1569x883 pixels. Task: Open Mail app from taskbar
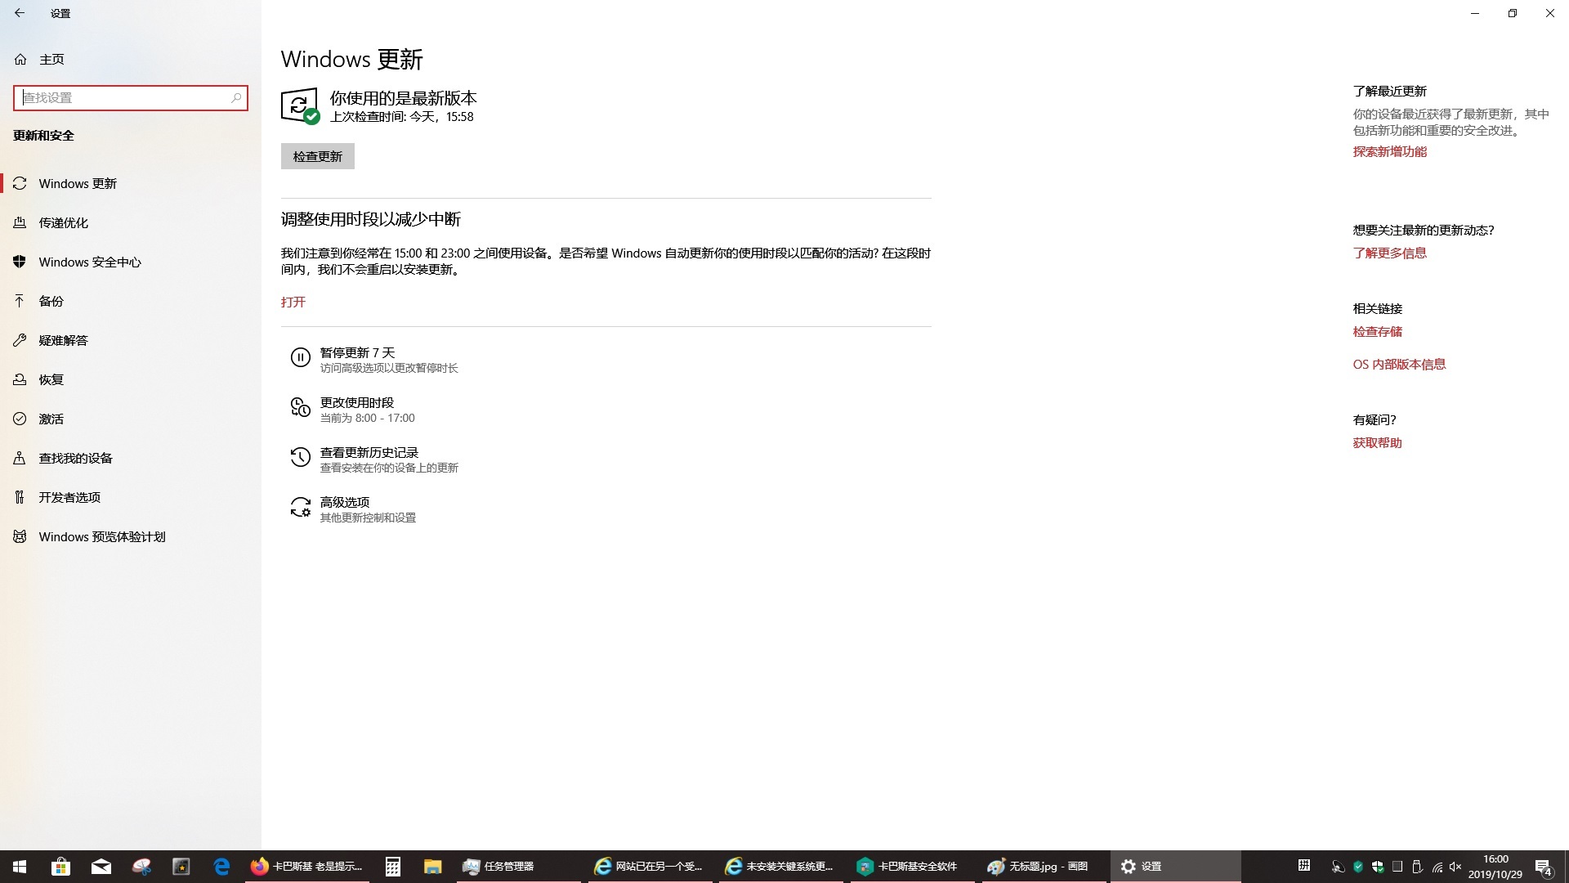click(x=101, y=867)
